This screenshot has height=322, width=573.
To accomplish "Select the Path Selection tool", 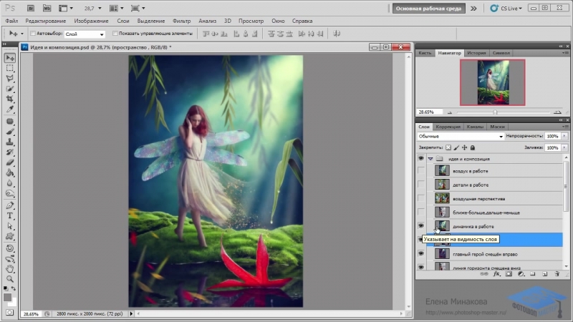I will click(10, 226).
